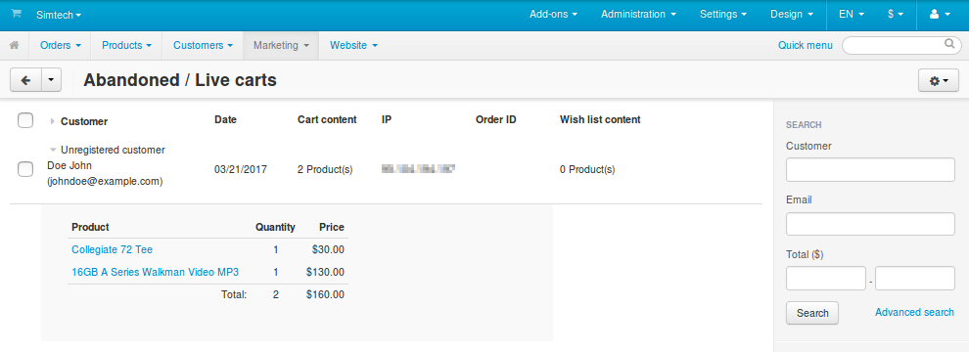
Task: Open the Quick menu link
Action: (x=806, y=45)
